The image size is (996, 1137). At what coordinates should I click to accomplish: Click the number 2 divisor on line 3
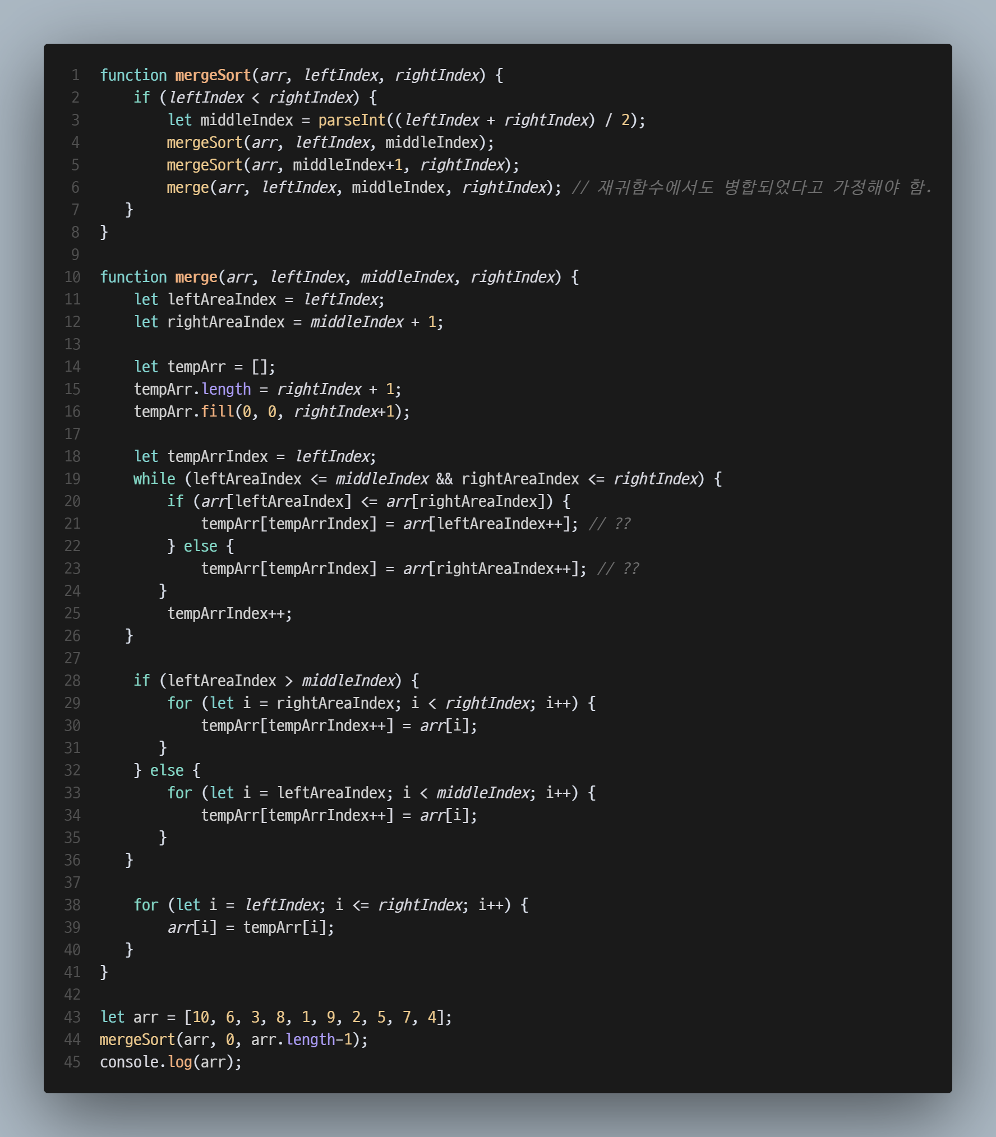click(x=625, y=120)
